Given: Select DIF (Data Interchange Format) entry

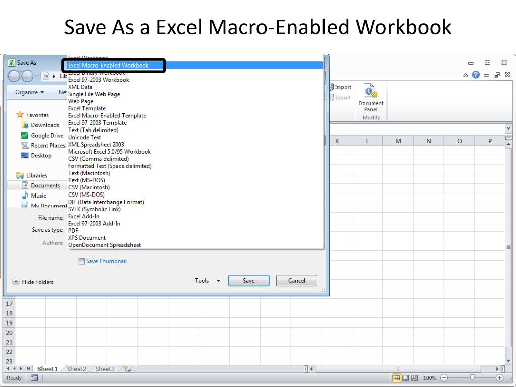Looking at the screenshot, I should [195, 202].
